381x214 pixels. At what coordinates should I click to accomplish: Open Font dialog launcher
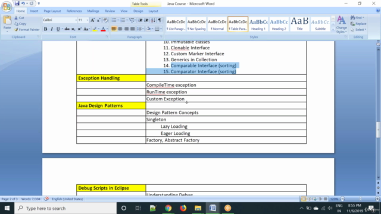pyautogui.click(x=107, y=37)
